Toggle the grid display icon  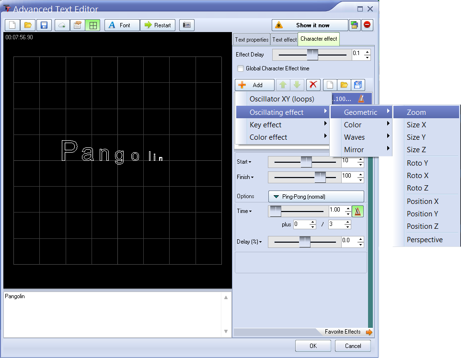[x=93, y=25]
